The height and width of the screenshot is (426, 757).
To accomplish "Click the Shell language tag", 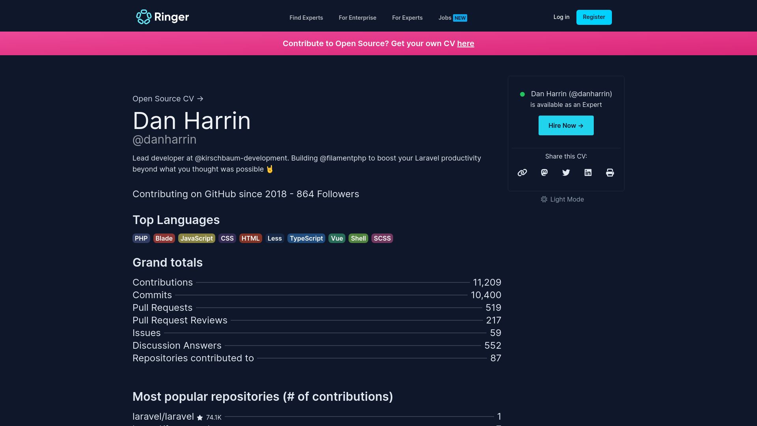I will (x=358, y=238).
